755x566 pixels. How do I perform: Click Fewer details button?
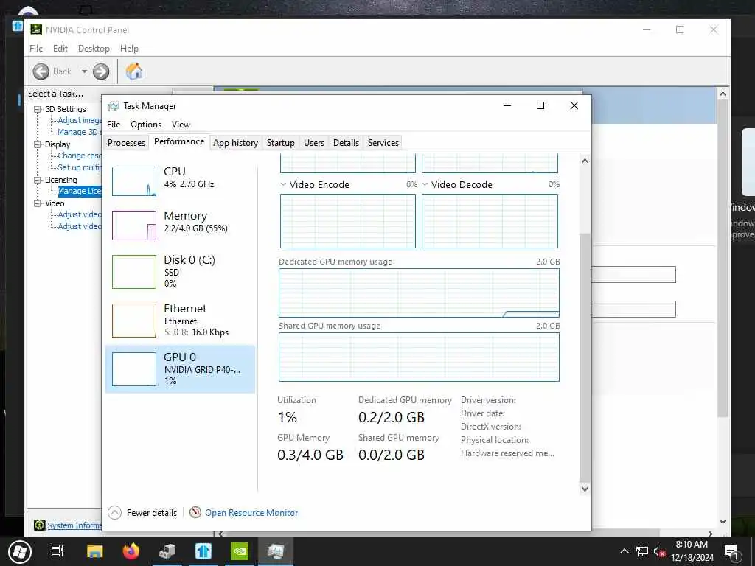142,513
